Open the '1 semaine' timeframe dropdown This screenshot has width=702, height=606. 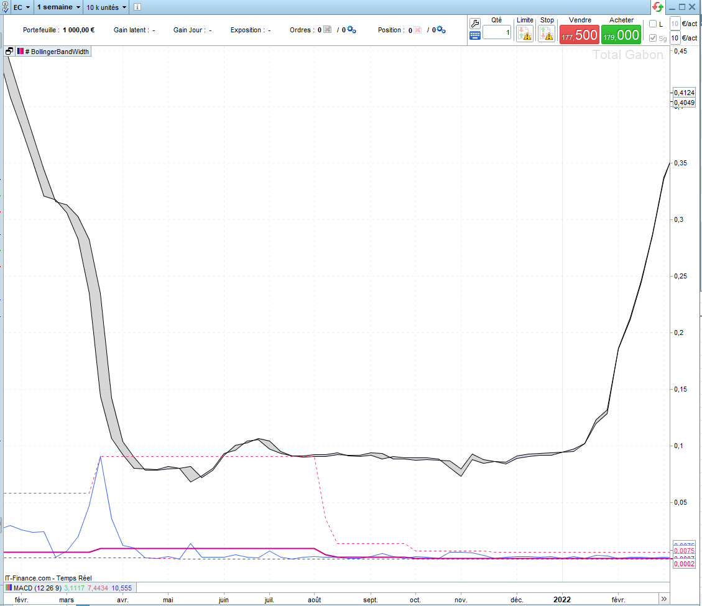click(58, 7)
